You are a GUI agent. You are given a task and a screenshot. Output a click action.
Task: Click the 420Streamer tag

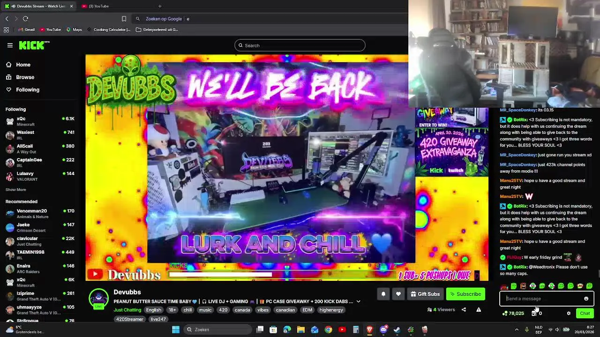tap(130, 319)
